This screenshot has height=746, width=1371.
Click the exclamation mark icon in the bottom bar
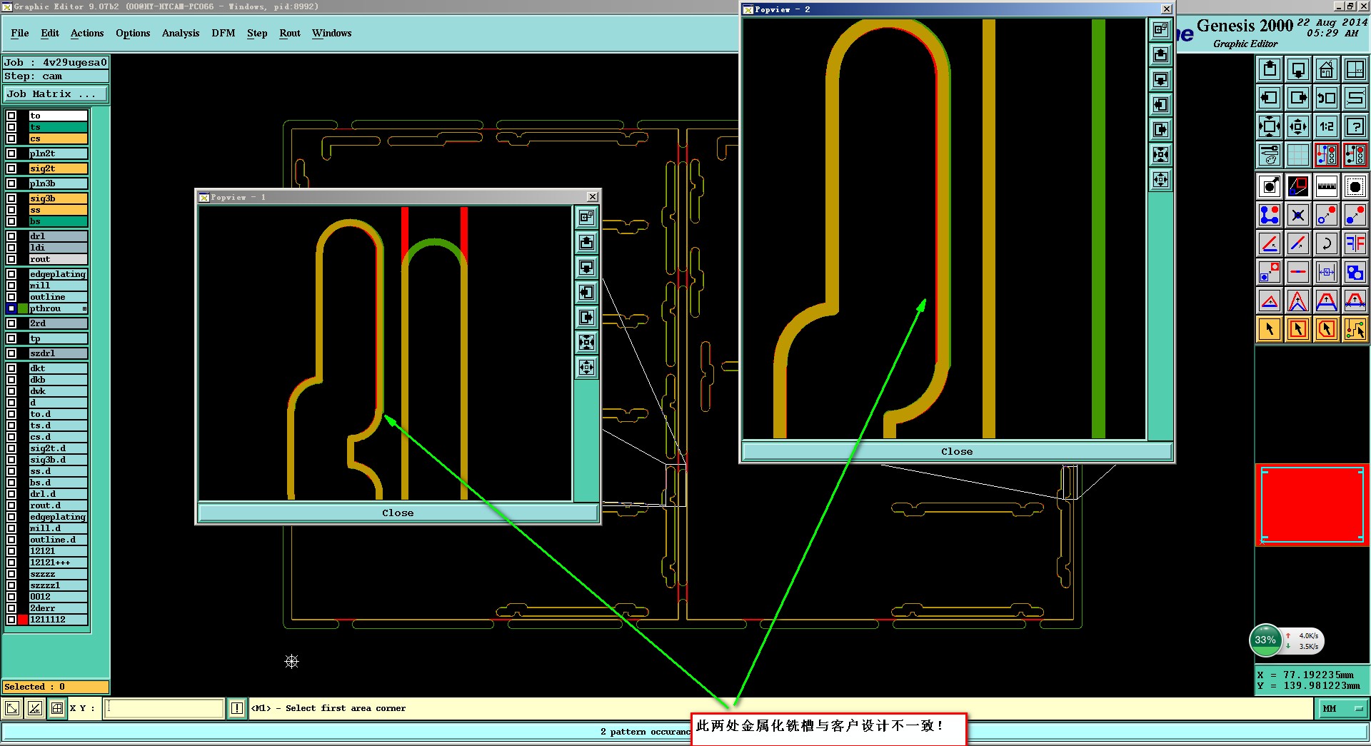point(237,708)
